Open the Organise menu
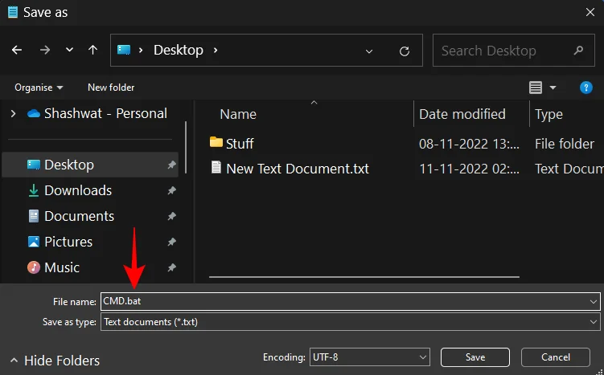Screen dimensions: 604x375 pos(39,88)
